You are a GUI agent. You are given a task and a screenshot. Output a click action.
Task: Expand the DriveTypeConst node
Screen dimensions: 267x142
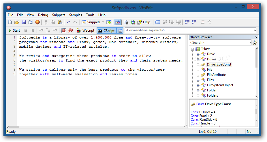pyautogui.click(x=198, y=65)
